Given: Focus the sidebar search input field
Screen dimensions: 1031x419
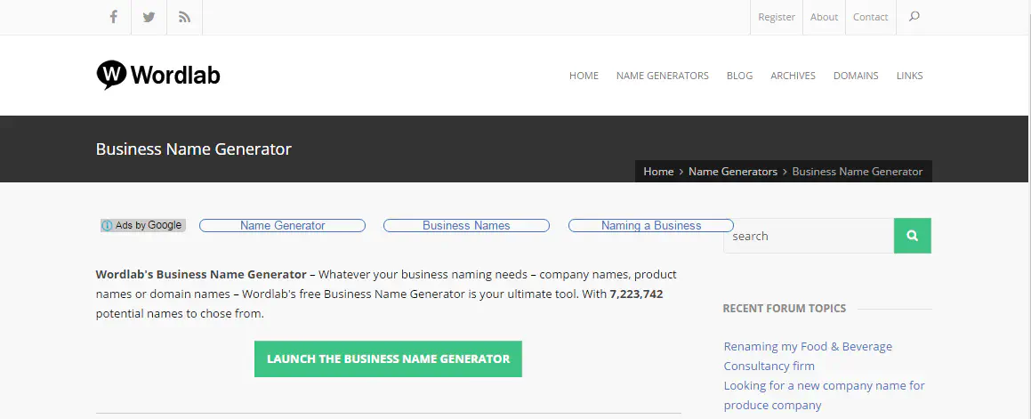Looking at the screenshot, I should pos(808,236).
